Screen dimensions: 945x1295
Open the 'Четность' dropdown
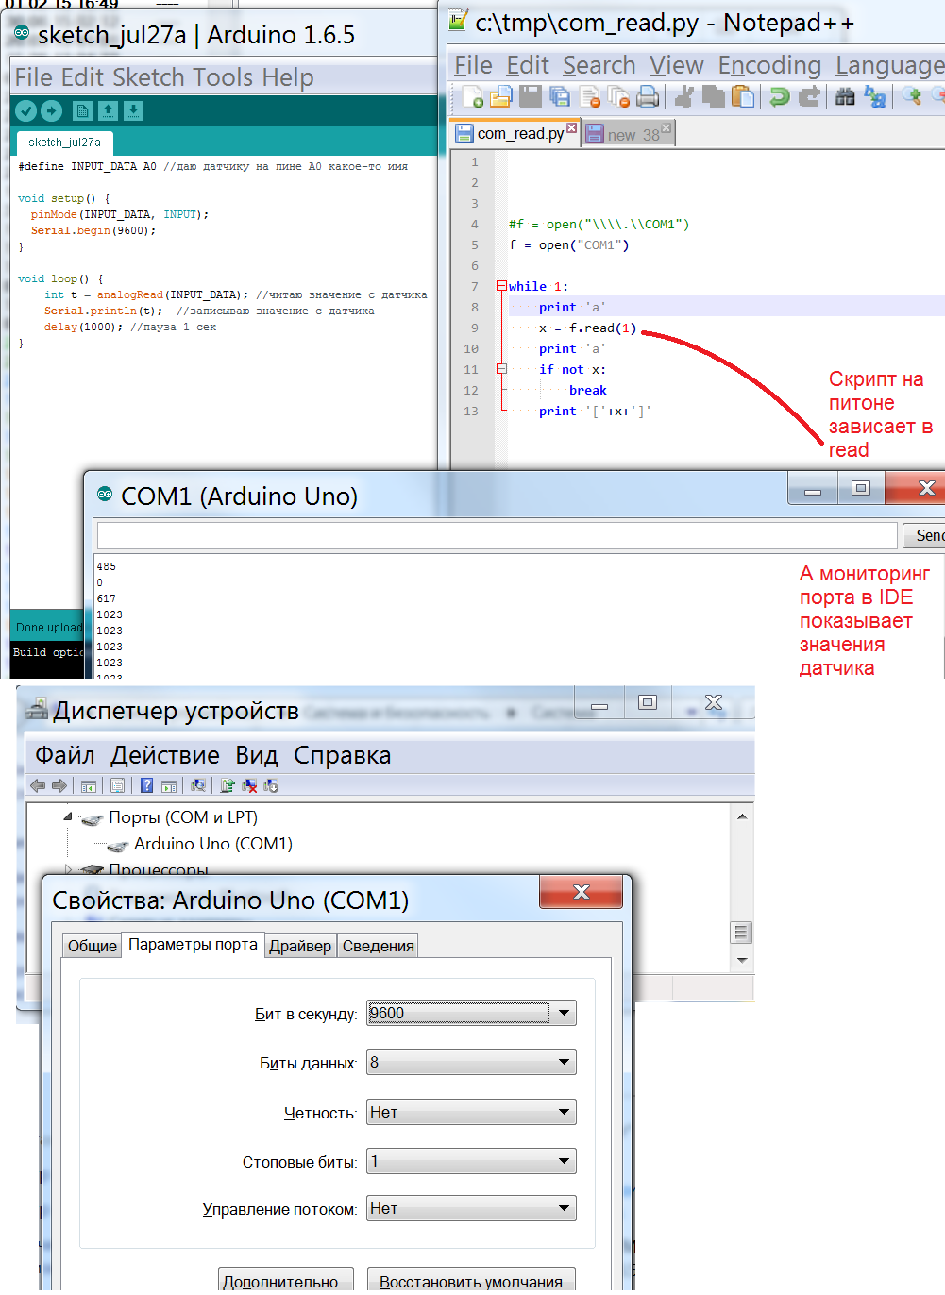[564, 1112]
